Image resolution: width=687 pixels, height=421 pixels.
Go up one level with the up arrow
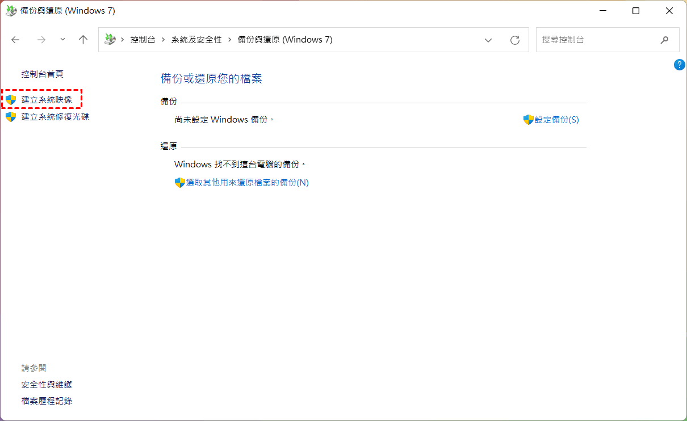[83, 40]
